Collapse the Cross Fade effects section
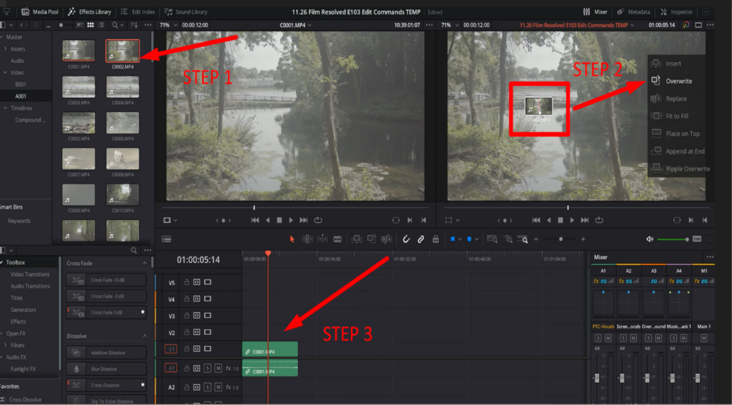This screenshot has height=405, width=732. 144,263
